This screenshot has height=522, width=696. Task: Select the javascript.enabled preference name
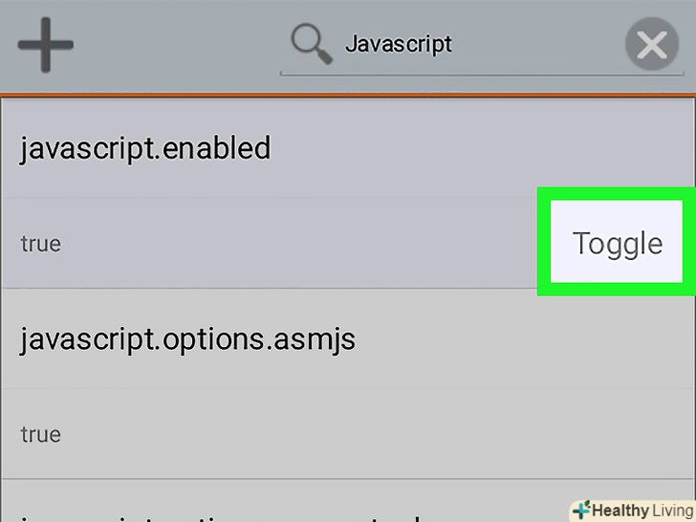(145, 148)
